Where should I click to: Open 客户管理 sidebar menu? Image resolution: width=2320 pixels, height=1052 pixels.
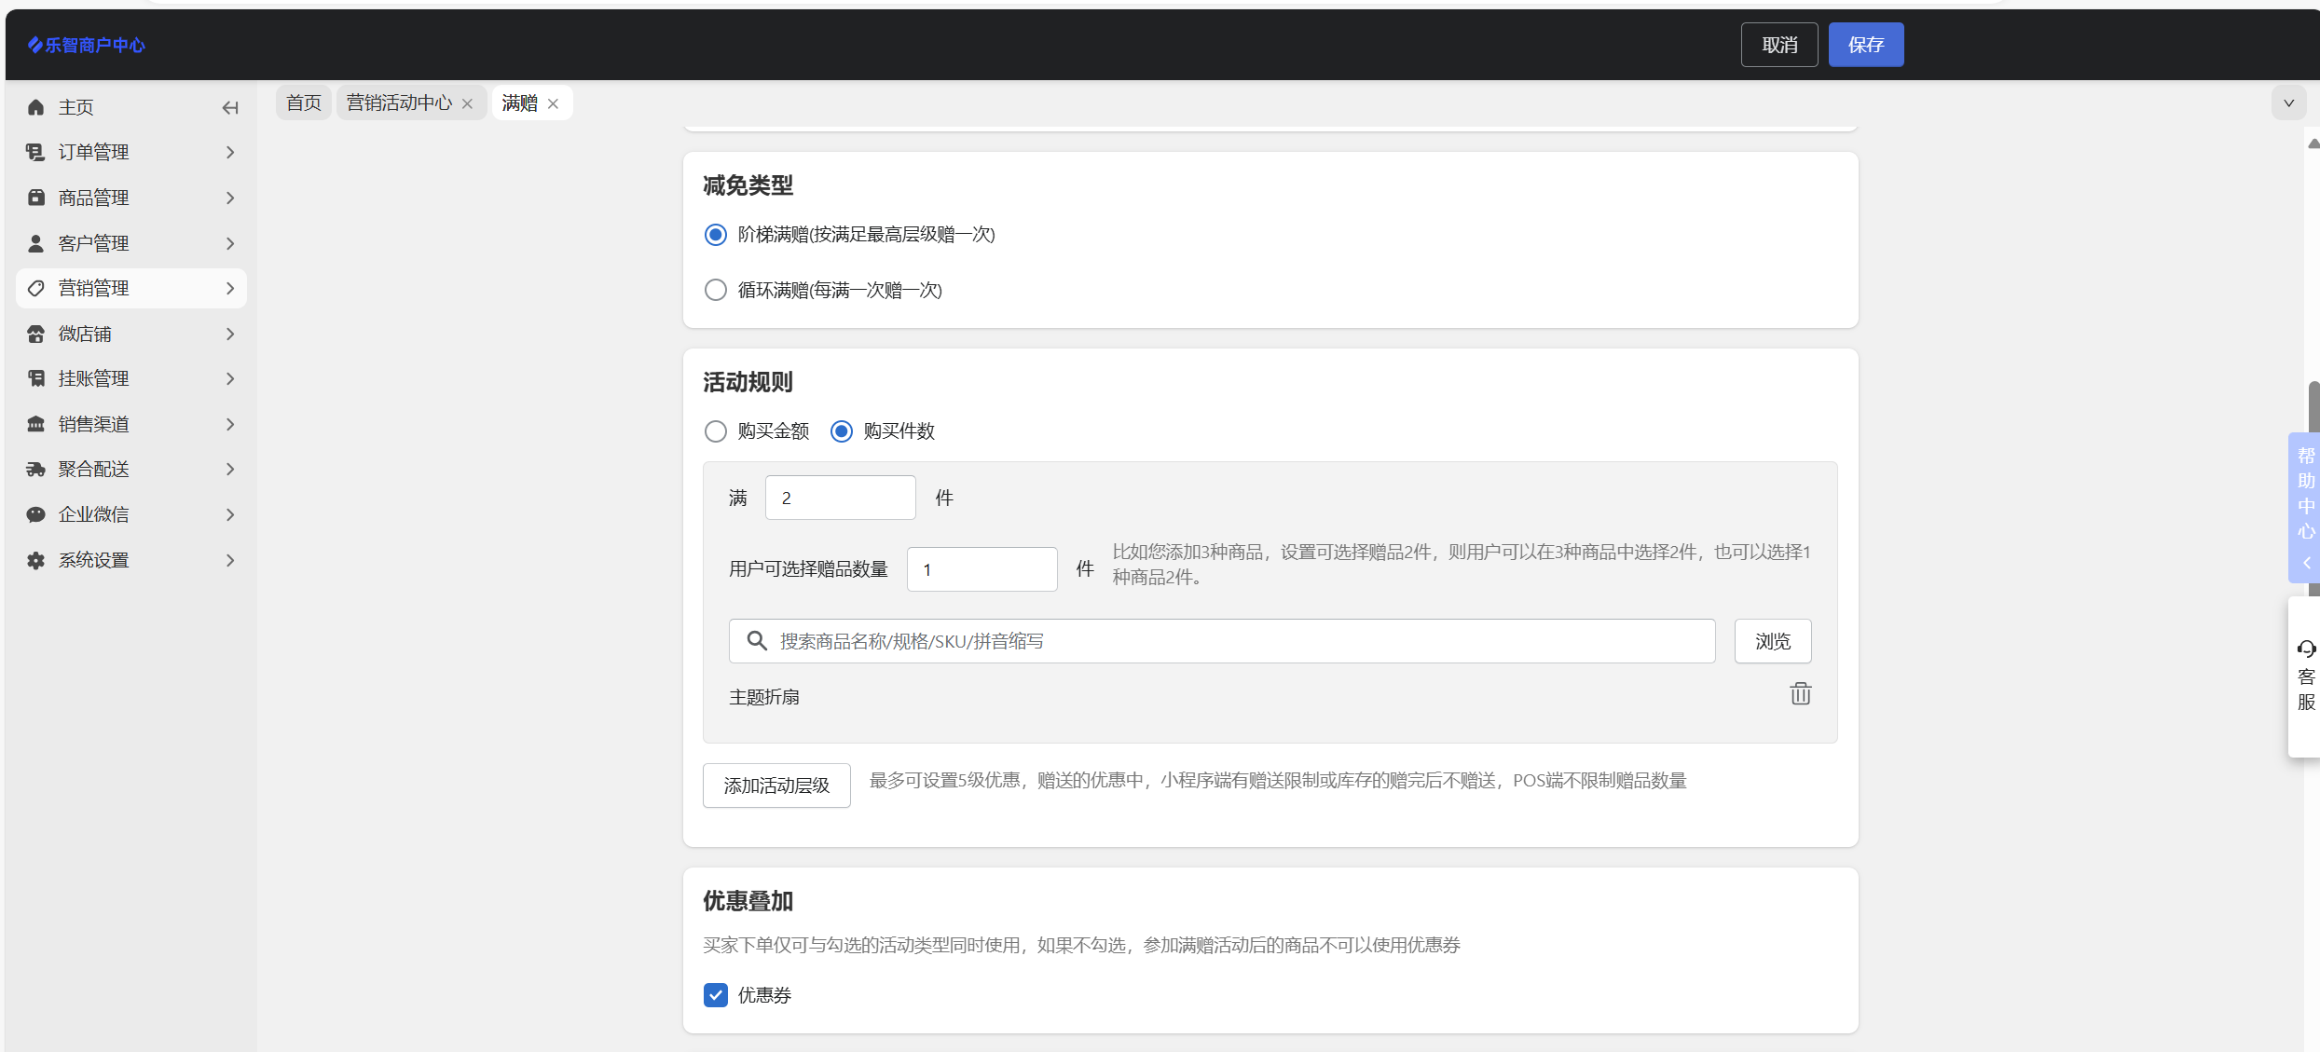click(x=131, y=243)
